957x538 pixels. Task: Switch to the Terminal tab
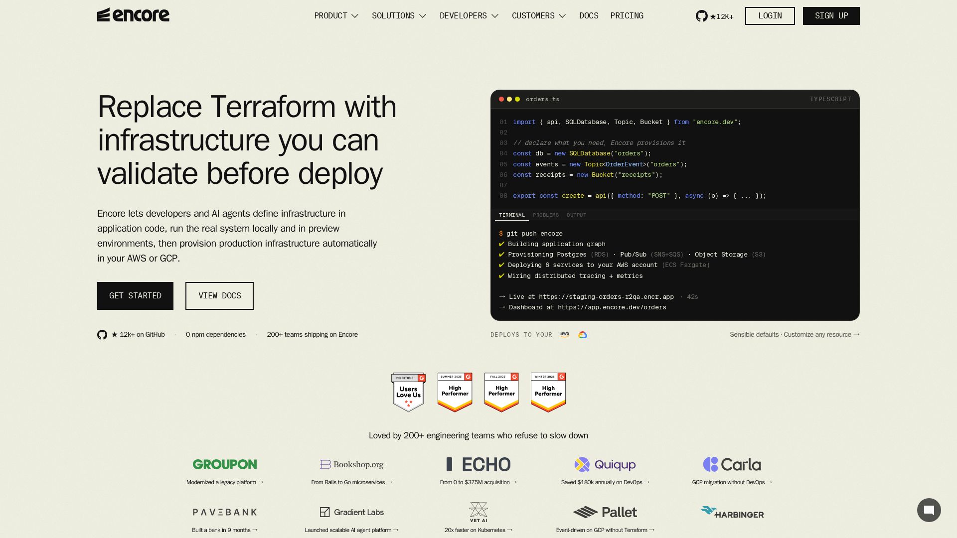click(x=512, y=215)
